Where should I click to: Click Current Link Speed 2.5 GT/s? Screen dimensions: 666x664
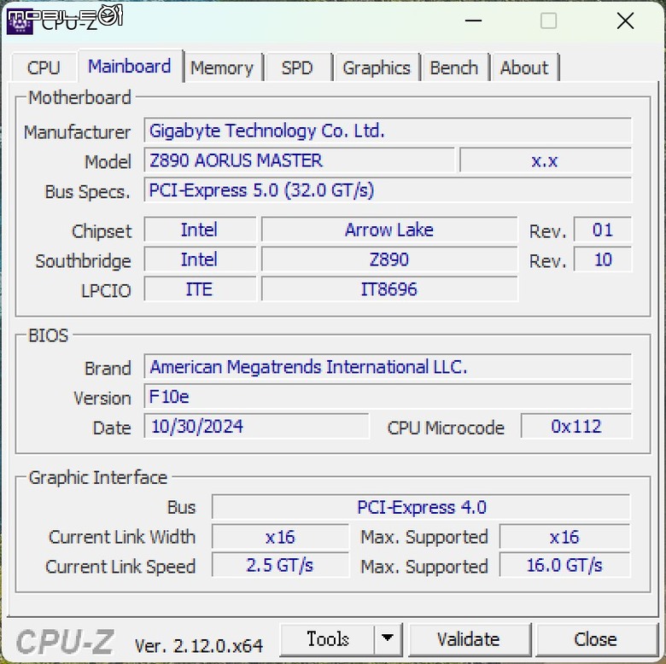280,566
